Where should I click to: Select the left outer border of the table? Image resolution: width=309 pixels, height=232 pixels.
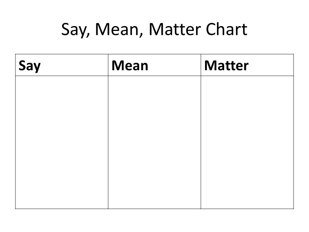coord(15,131)
